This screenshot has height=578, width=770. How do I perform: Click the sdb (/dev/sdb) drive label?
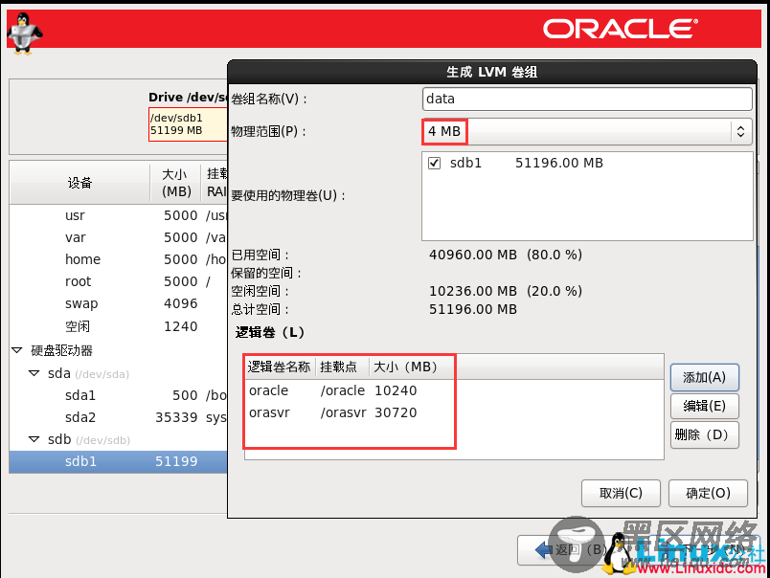pyautogui.click(x=89, y=439)
